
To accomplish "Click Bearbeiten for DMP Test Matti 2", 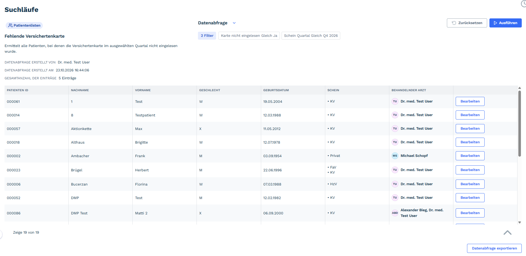I will pyautogui.click(x=470, y=213).
